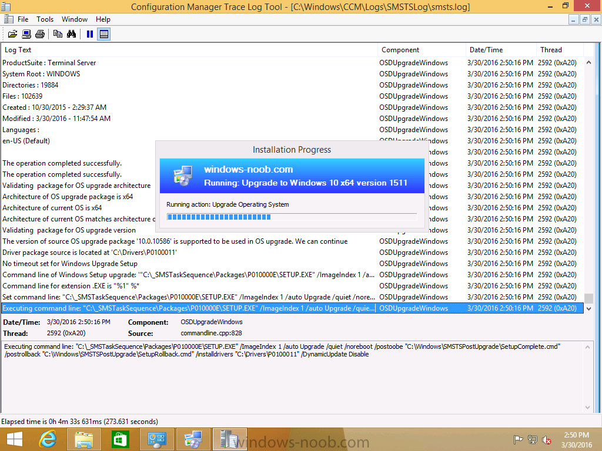Click detail text pane scroll down arrow
This screenshot has height=451, width=602.
[x=587, y=408]
